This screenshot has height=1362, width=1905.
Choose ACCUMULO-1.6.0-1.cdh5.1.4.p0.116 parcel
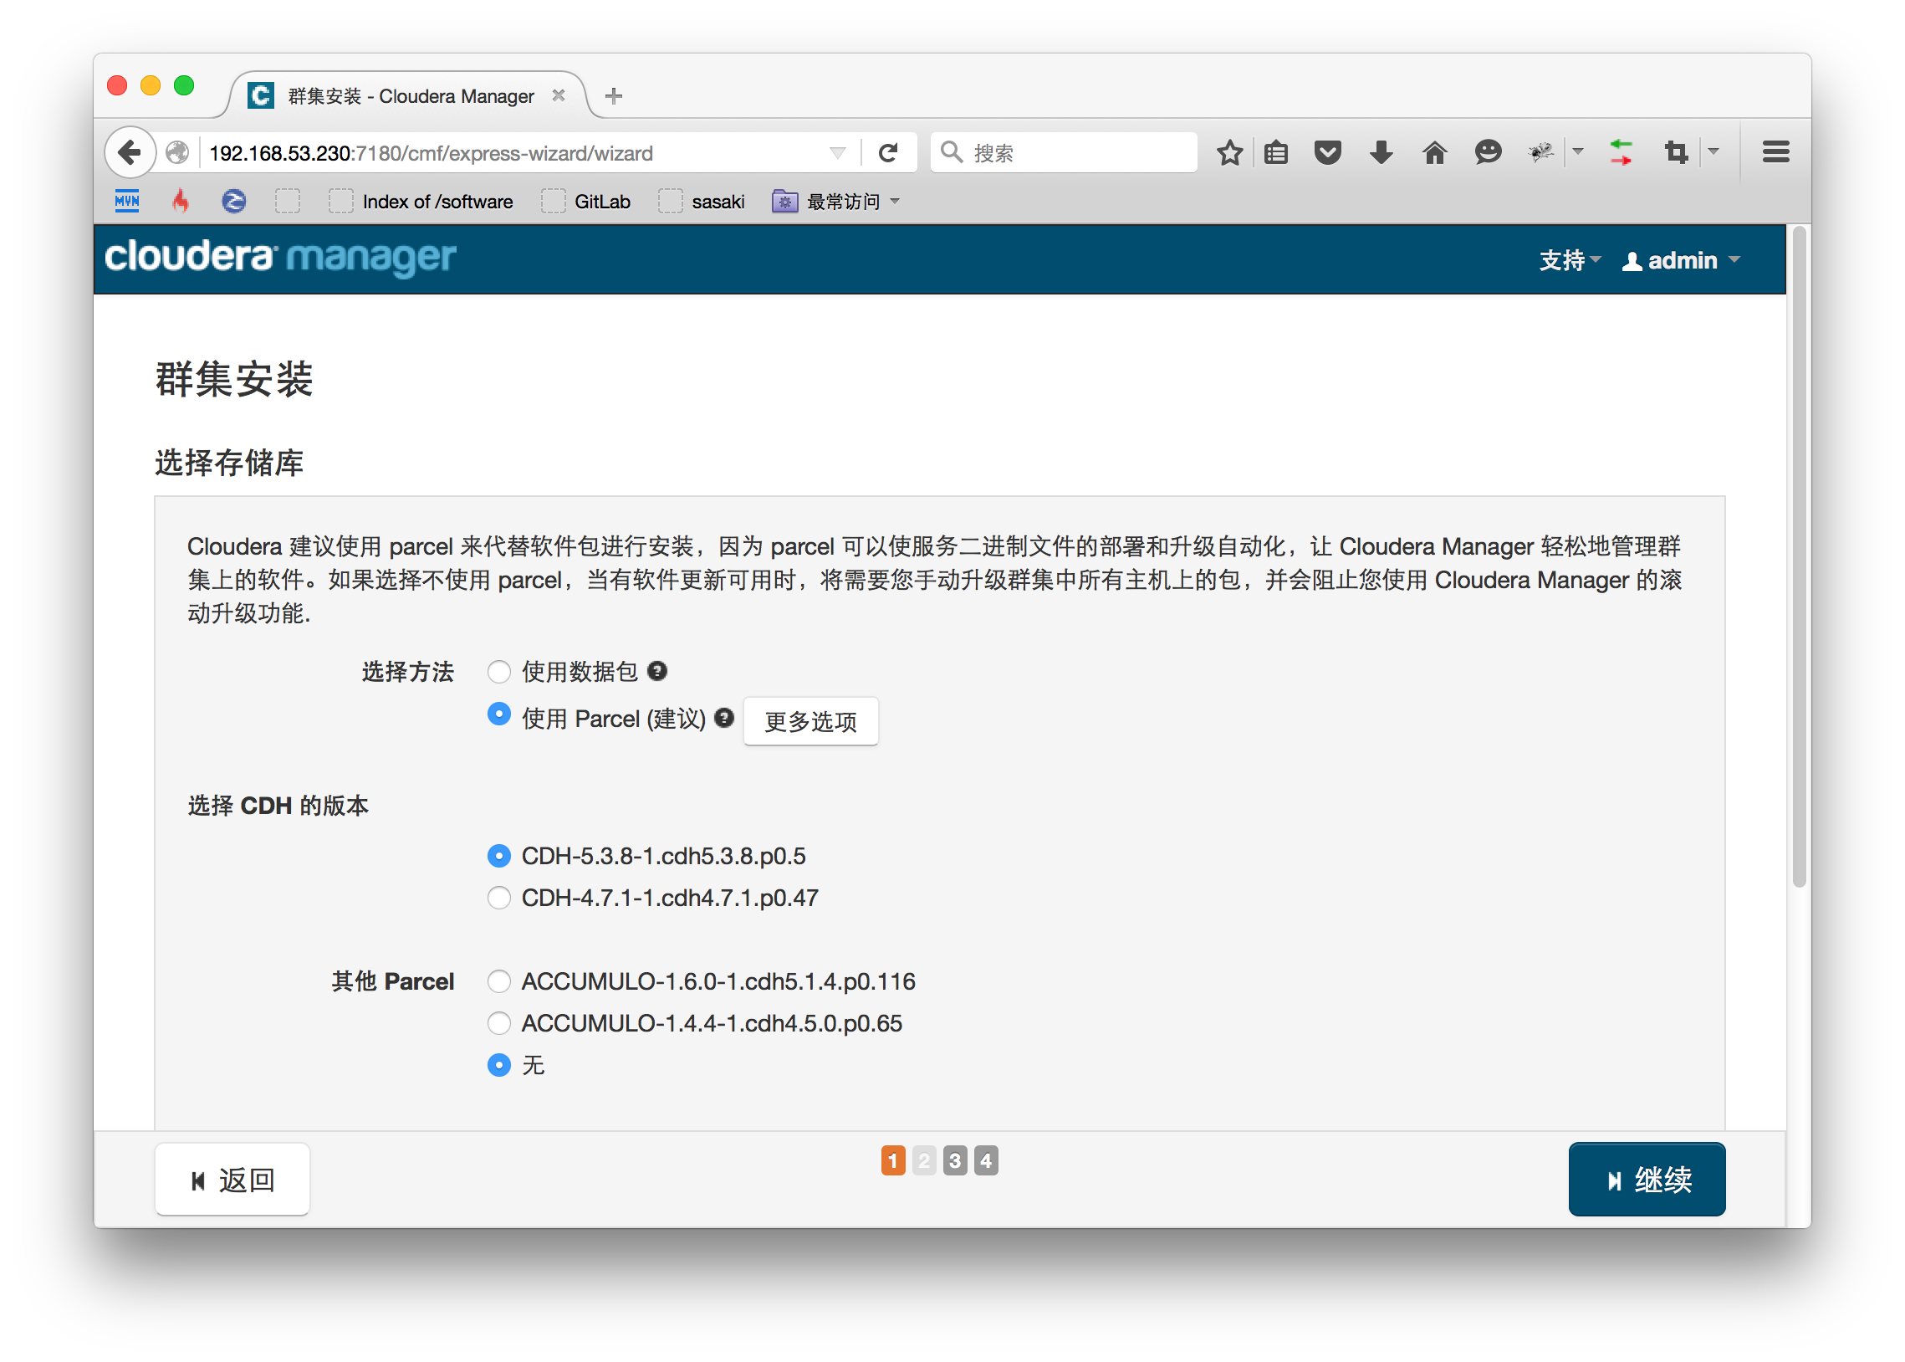[498, 981]
